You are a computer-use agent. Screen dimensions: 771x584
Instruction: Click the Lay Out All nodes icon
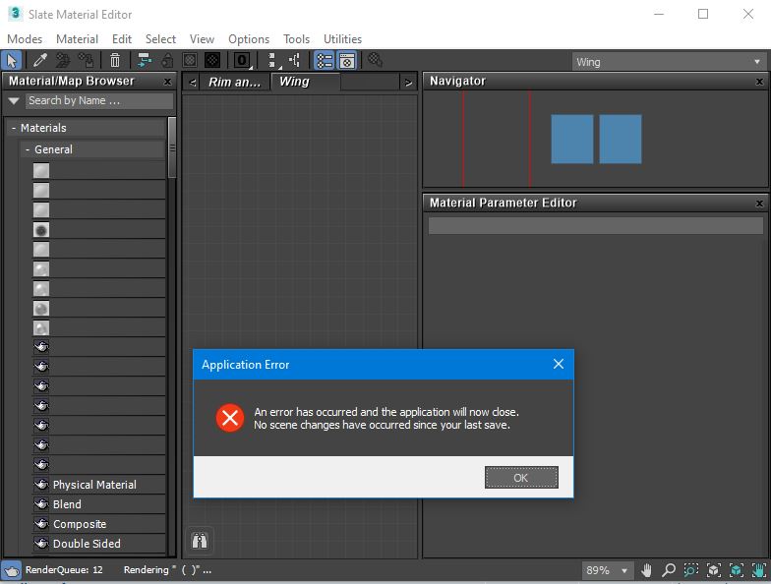pyautogui.click(x=271, y=61)
